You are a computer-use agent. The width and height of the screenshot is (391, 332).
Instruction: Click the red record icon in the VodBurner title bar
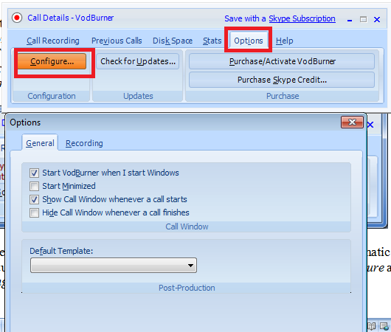tap(17, 18)
